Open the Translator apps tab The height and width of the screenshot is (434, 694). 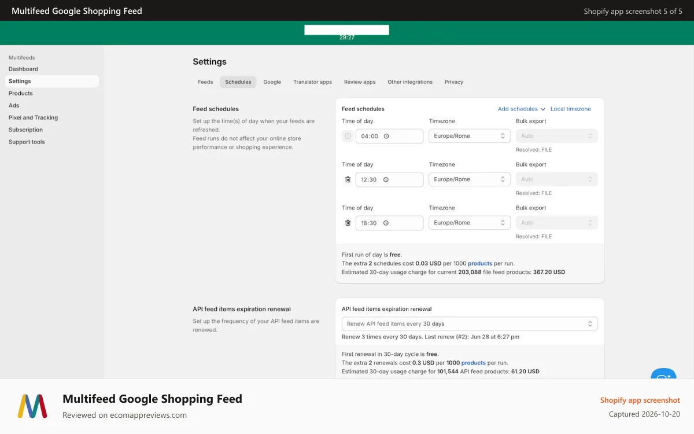(313, 82)
